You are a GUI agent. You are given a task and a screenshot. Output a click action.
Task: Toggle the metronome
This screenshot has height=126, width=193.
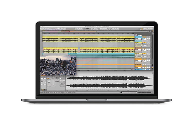pos(61,29)
